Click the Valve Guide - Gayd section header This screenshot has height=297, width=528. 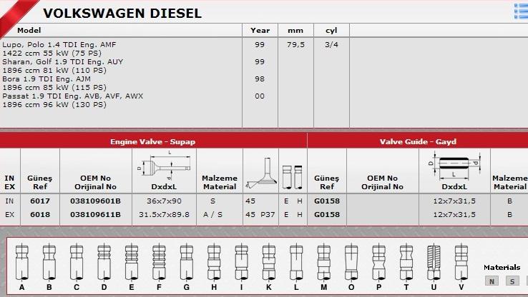(x=418, y=141)
